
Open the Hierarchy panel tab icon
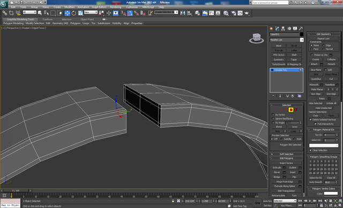(284, 28)
